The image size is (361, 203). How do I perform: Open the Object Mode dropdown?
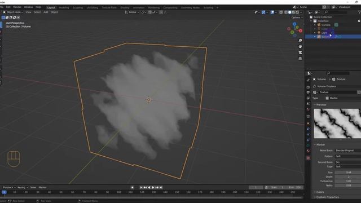point(13,12)
